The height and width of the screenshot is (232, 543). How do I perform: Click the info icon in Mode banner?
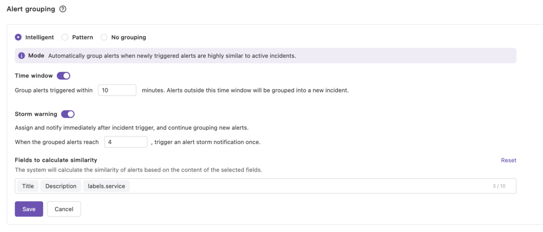[x=21, y=56]
